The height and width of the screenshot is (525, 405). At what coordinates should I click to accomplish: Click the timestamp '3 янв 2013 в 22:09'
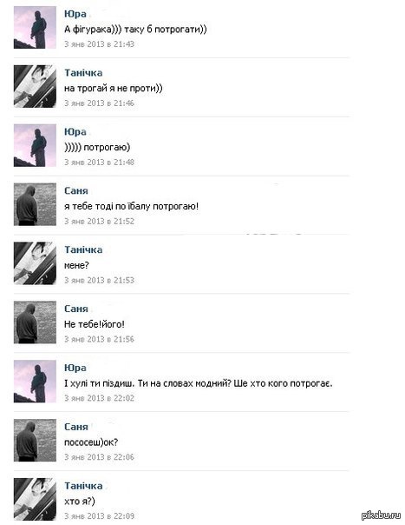click(x=99, y=516)
